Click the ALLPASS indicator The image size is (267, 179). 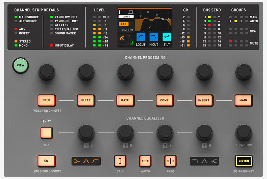(x=52, y=25)
